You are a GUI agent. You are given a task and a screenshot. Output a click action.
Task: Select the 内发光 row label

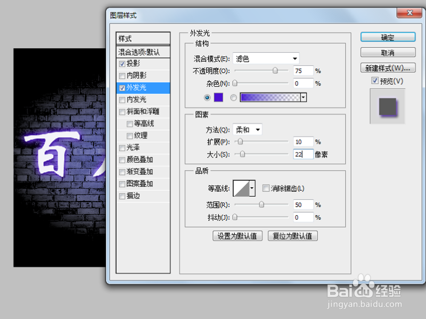coord(136,100)
